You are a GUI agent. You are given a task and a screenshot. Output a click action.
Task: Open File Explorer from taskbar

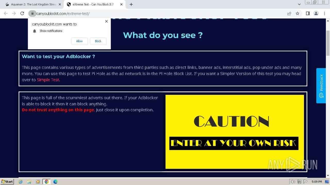pos(29,182)
